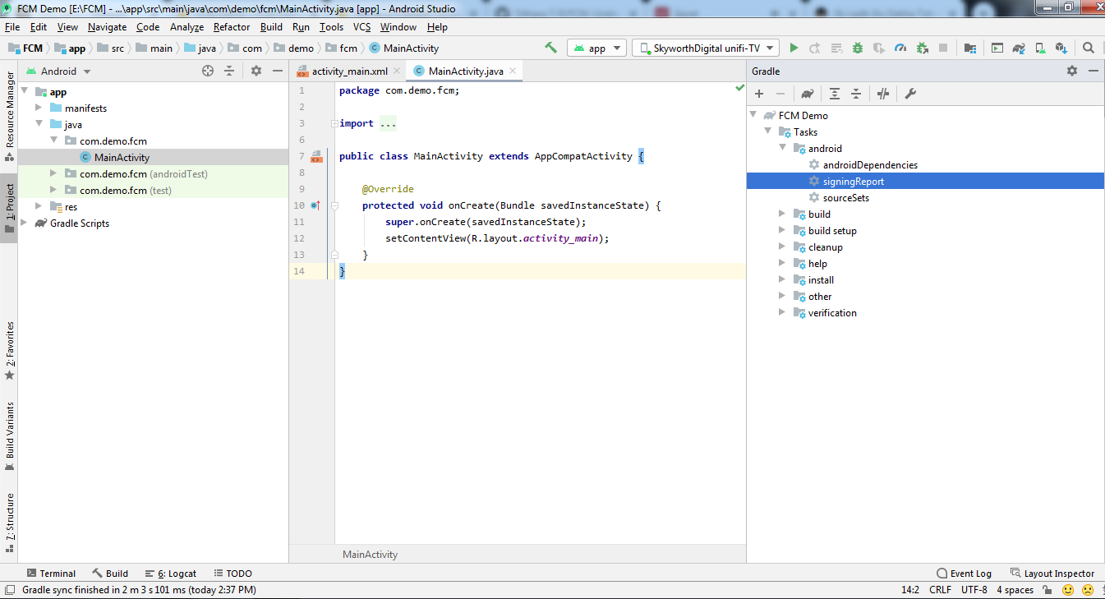Expand Gradle Scripts in project tree
This screenshot has height=599, width=1105.
(x=23, y=223)
